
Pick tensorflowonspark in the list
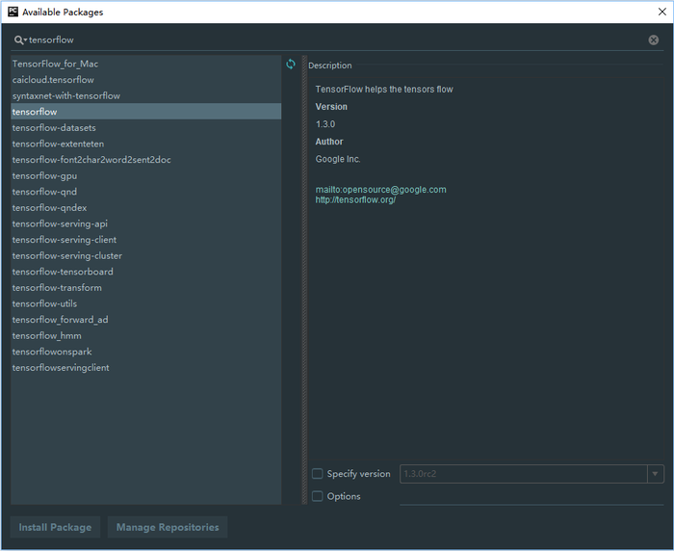[x=52, y=352]
